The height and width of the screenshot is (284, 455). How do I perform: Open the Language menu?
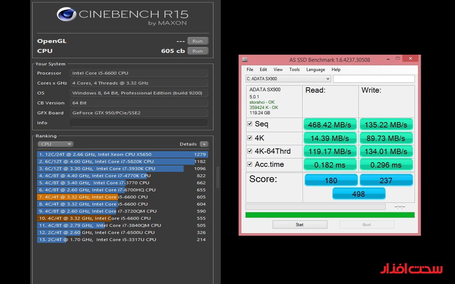315,70
